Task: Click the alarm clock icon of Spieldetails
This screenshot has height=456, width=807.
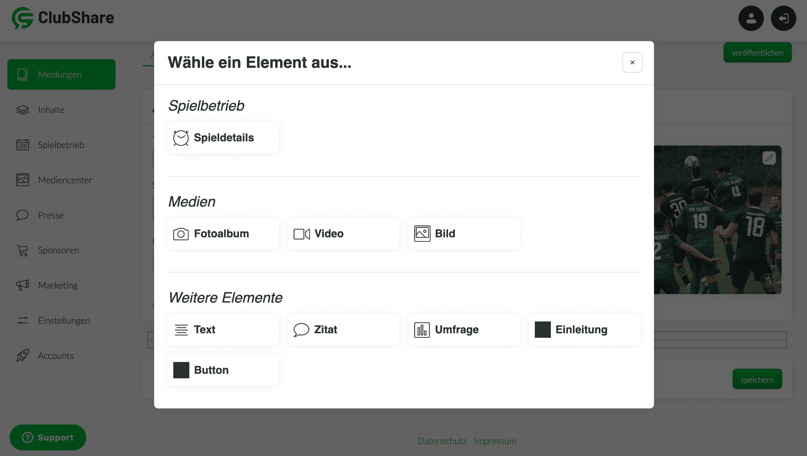Action: (x=181, y=138)
